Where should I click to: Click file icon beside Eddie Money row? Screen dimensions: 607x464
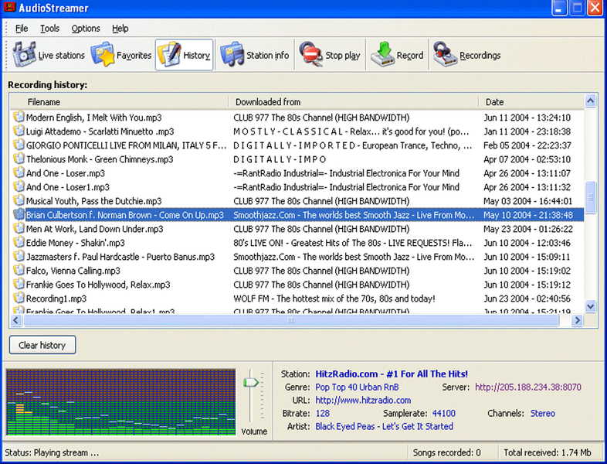19,242
